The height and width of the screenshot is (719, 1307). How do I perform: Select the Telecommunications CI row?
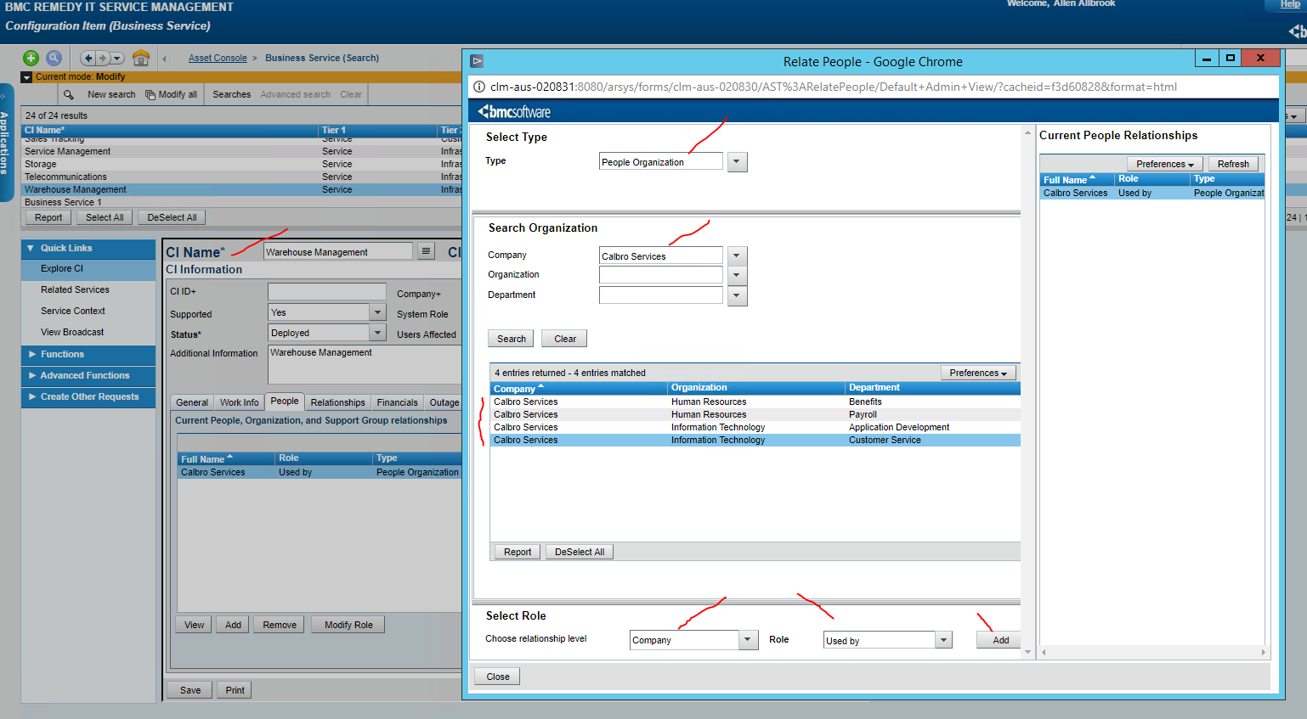(243, 177)
